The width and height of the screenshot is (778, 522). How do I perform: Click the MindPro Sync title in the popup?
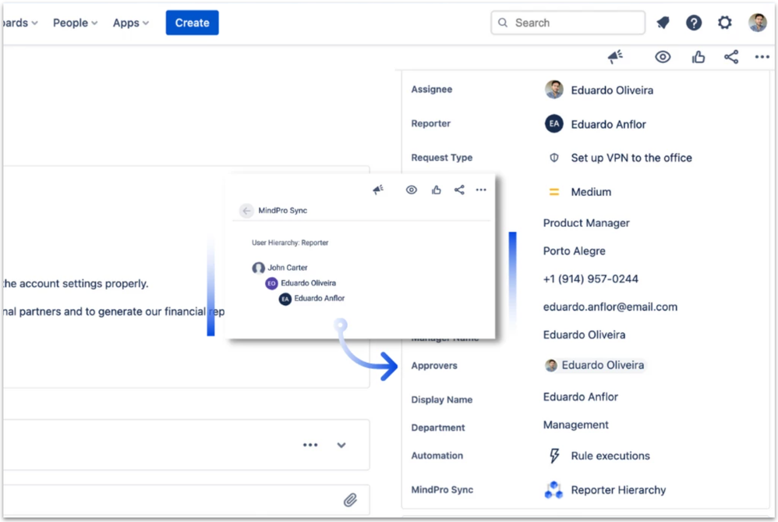pos(282,211)
